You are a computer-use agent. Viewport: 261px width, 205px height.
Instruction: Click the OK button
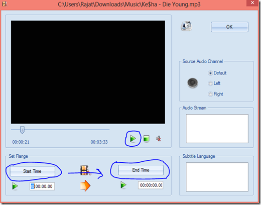[x=229, y=27]
